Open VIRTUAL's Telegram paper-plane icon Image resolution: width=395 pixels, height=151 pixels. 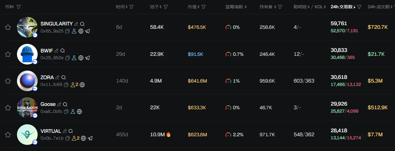click(90, 138)
